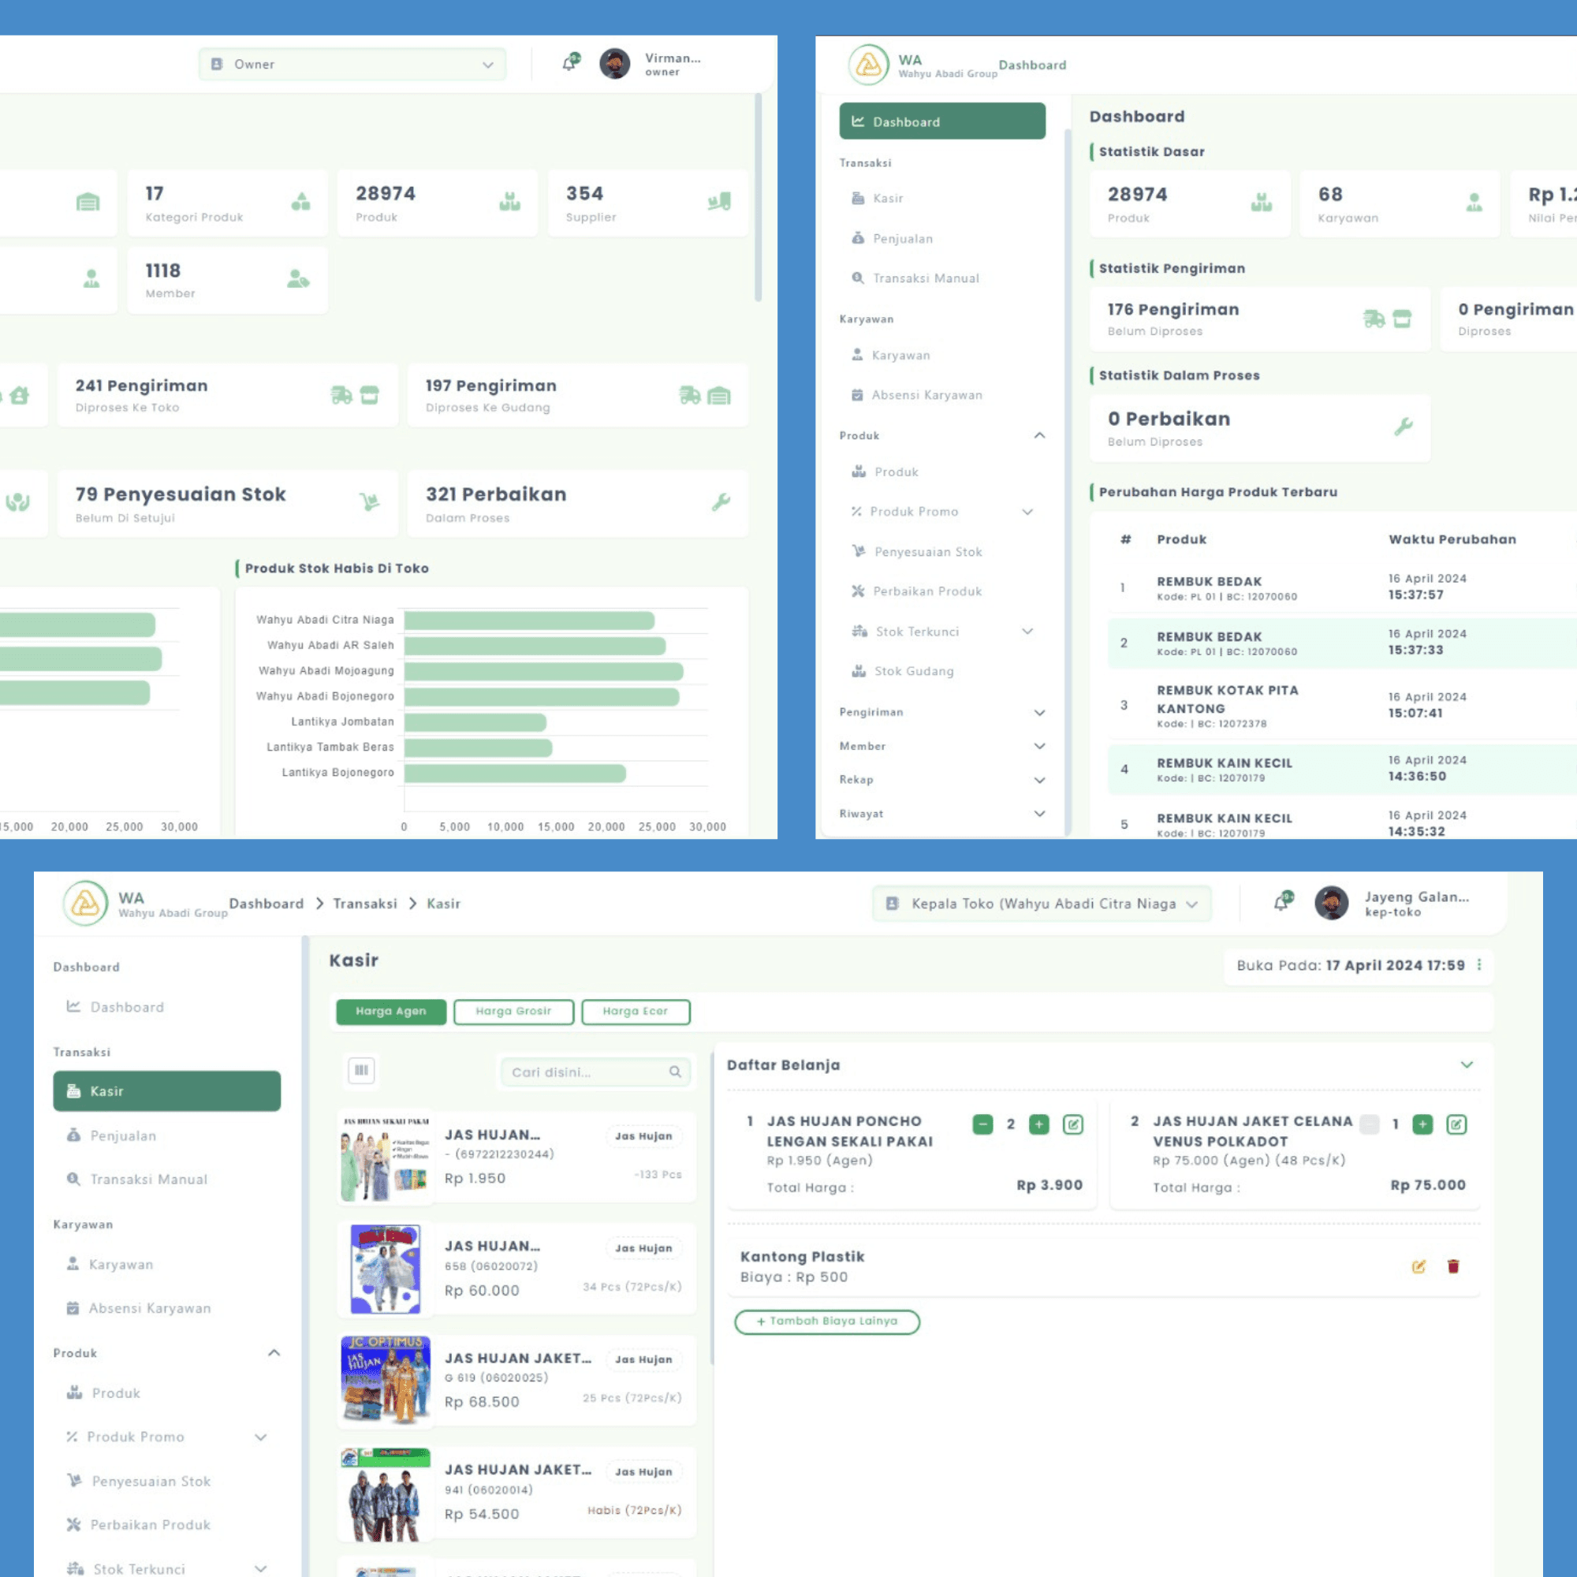This screenshot has width=1577, height=1577.
Task: Click the vertical scrollbar in the Owner dashboard
Action: [x=759, y=198]
